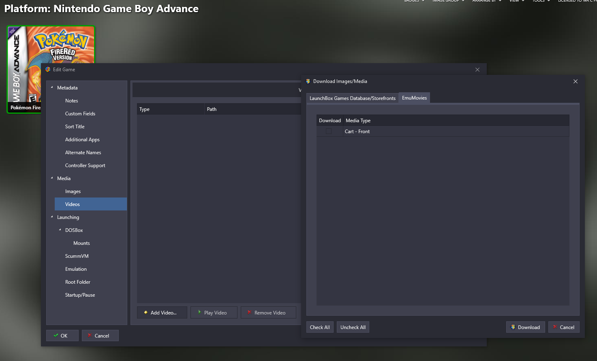Image resolution: width=597 pixels, height=361 pixels.
Task: Open the Root Folder entry
Action: (78, 282)
